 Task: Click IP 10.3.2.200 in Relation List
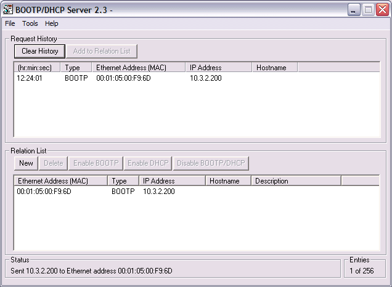tap(159, 192)
